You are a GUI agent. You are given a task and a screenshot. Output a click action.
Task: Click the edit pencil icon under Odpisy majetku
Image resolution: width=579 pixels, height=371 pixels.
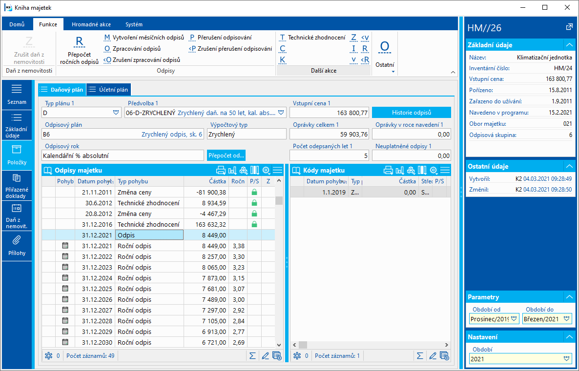pos(265,356)
